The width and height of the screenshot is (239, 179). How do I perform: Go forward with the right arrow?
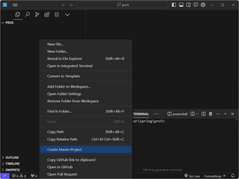71,5
